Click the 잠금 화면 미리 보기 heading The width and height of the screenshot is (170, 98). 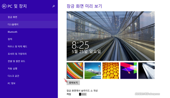coord(84,6)
